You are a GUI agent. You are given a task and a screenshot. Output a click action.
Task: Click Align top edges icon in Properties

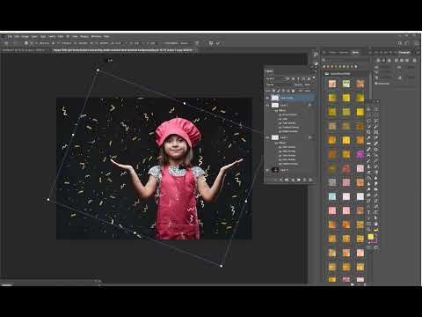(397, 60)
